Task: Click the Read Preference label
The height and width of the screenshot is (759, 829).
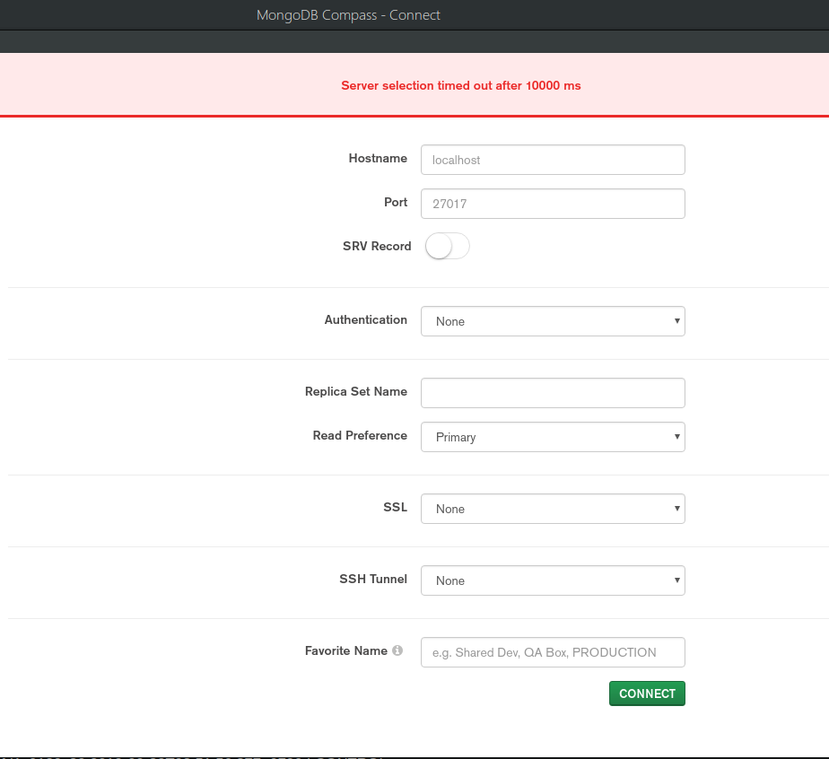Action: pos(360,435)
